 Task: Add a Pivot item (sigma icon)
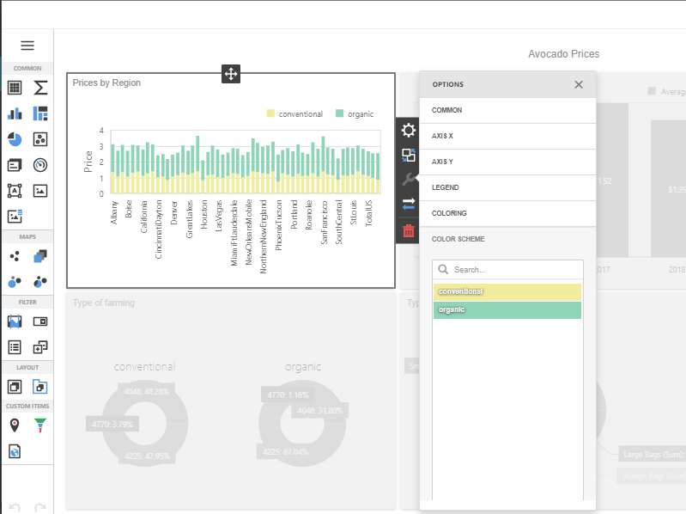click(40, 88)
